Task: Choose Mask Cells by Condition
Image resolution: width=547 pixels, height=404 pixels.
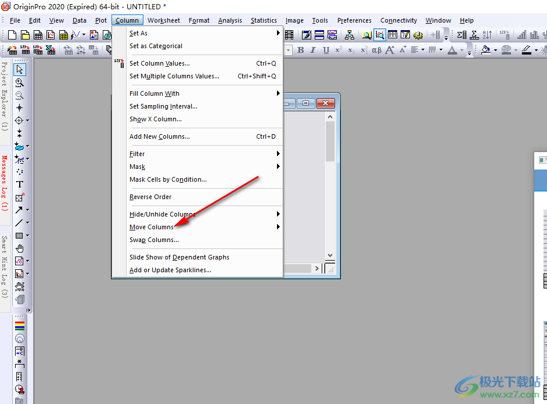Action: coord(204,179)
